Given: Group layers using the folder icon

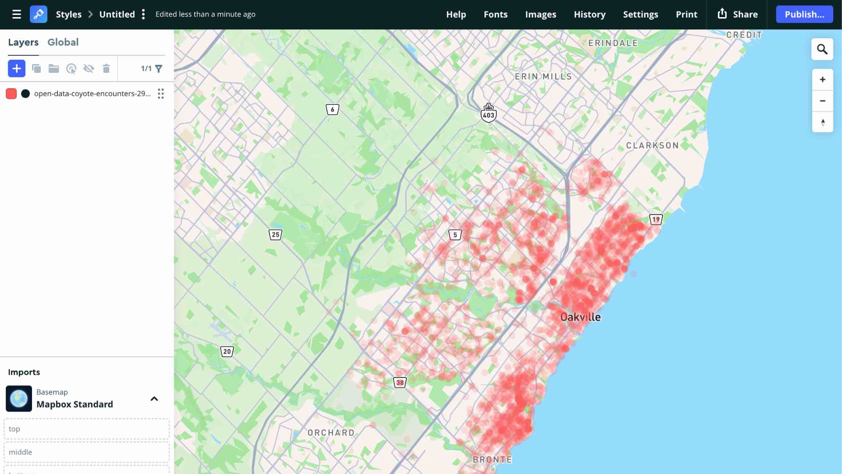Looking at the screenshot, I should click(x=54, y=68).
